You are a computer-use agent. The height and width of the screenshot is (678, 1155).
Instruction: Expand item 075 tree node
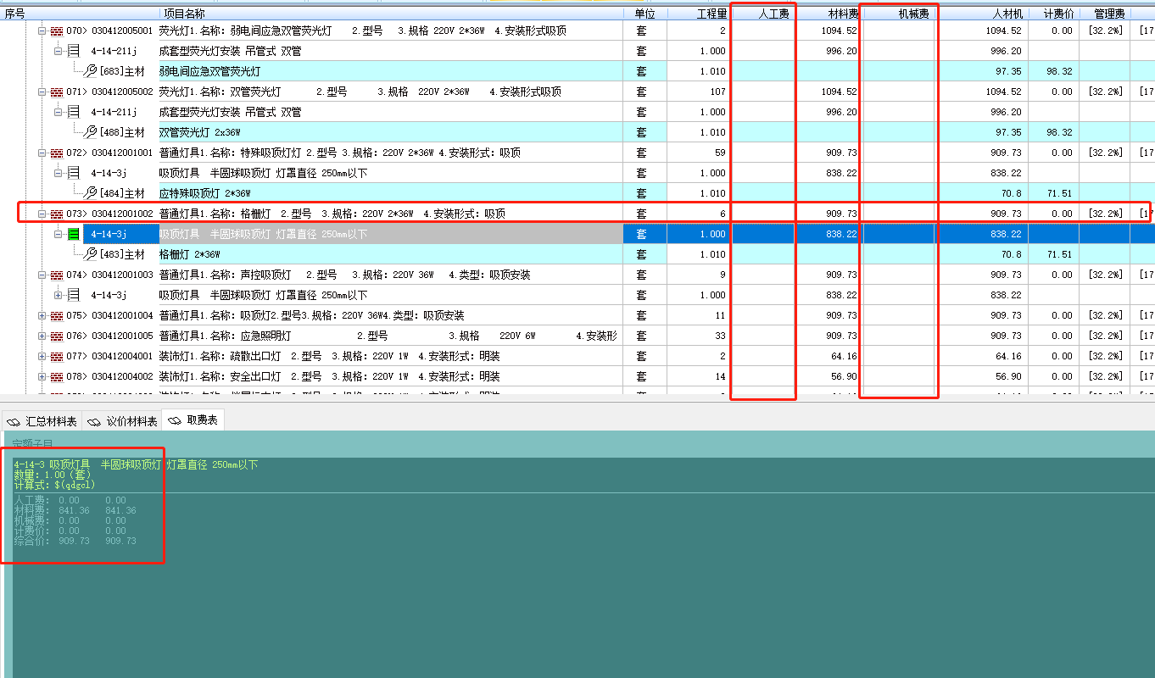(42, 315)
